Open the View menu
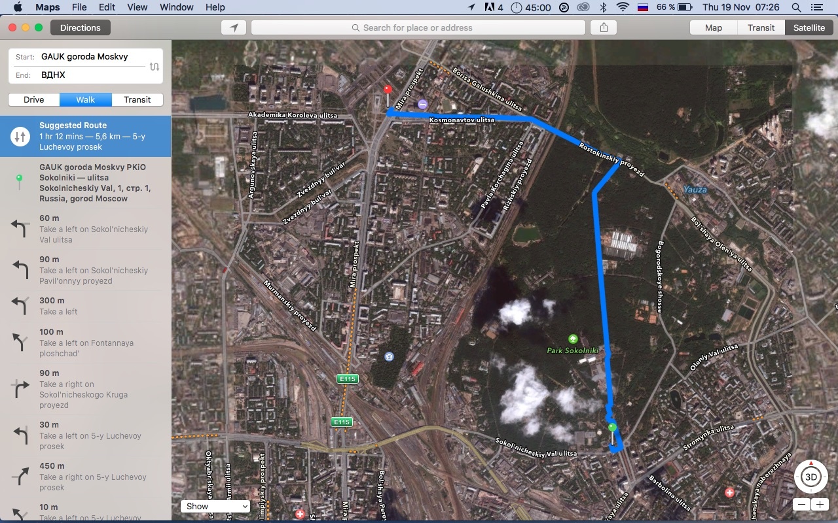838x523 pixels. 137,7
